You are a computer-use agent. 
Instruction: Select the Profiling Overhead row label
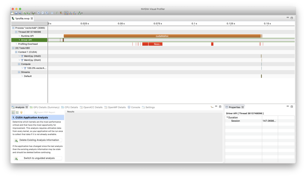(x=28, y=44)
